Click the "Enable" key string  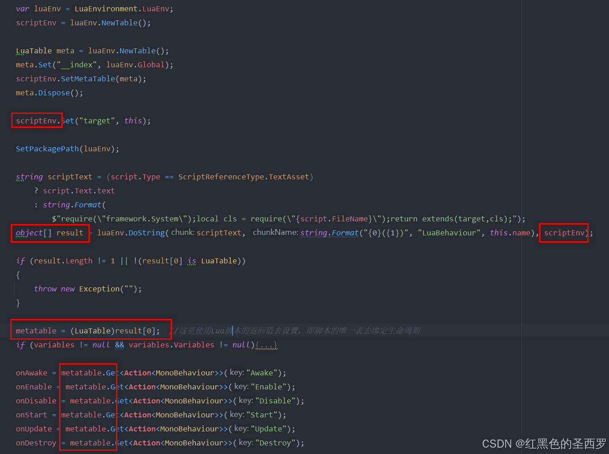point(269,387)
